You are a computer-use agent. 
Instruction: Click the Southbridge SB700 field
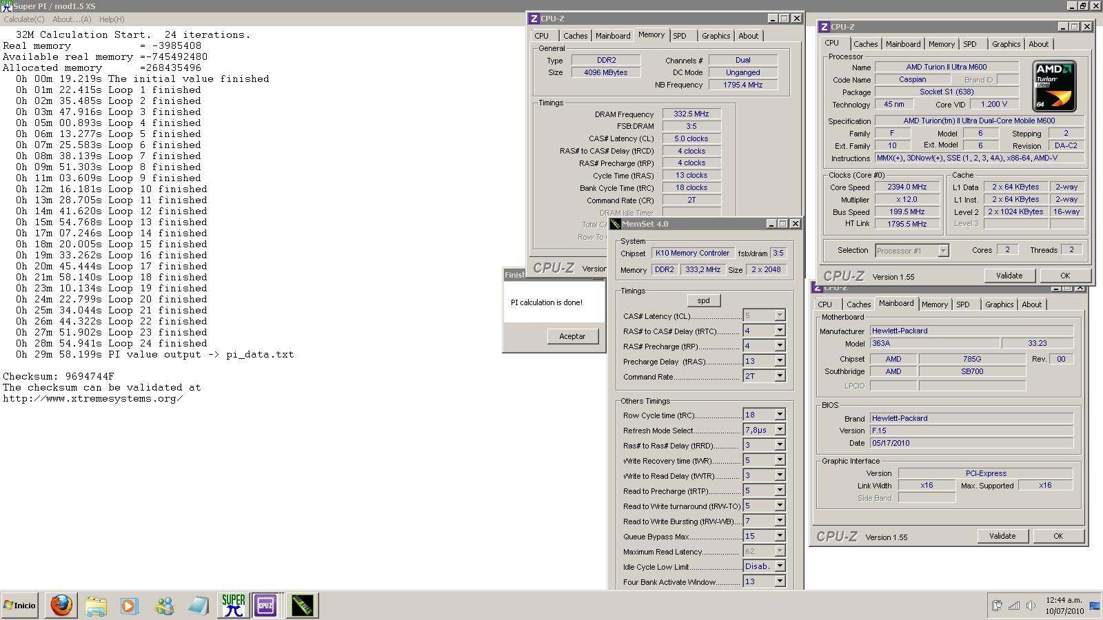(972, 371)
